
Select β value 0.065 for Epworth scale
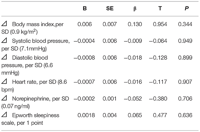135,115
